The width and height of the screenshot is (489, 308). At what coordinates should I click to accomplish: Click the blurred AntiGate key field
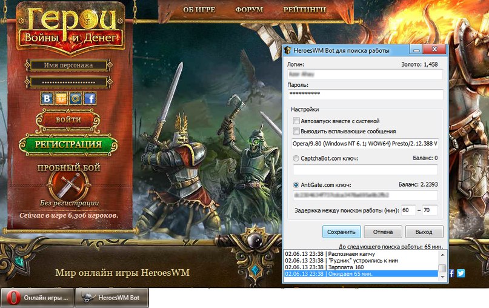[365, 195]
